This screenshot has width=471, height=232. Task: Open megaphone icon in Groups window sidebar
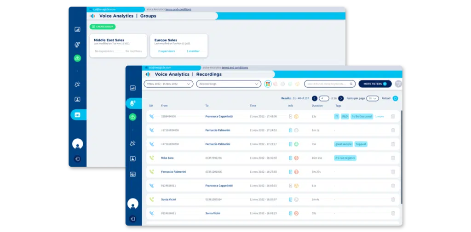(x=77, y=85)
